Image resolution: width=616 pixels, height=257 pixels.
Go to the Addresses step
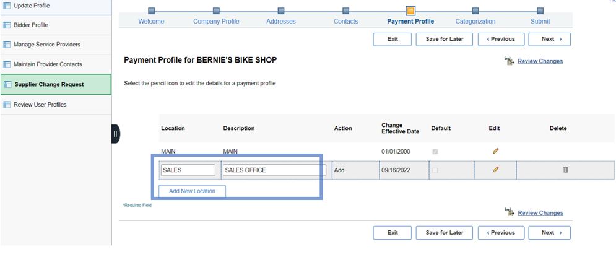[x=281, y=22]
